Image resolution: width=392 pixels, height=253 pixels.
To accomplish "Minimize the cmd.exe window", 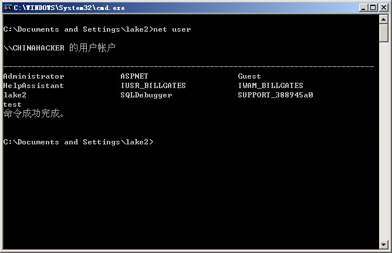I will tap(362, 7).
